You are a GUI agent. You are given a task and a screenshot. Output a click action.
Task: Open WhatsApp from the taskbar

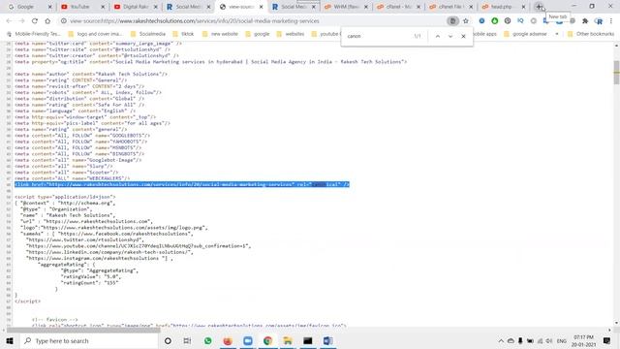207,340
